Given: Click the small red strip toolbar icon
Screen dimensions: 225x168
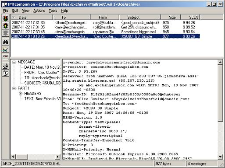Looking at the screenshot, I should (5, 56).
